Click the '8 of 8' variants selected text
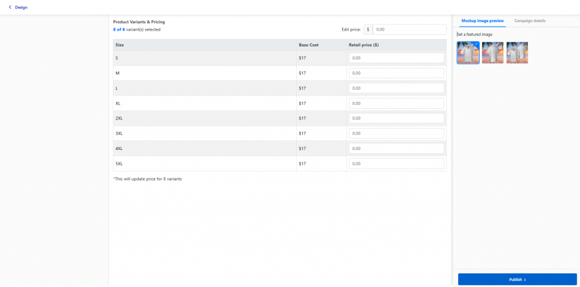 tap(119, 29)
